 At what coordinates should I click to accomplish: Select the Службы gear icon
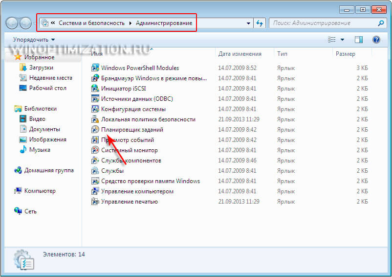click(x=95, y=171)
